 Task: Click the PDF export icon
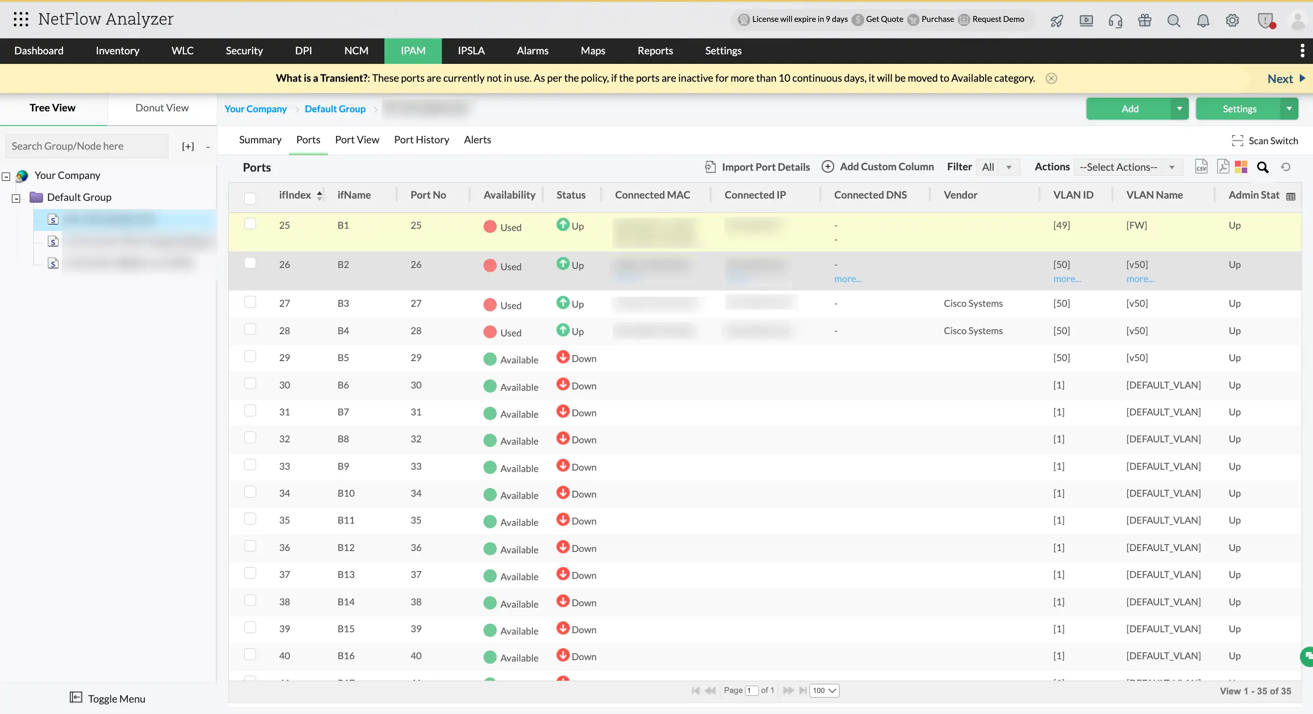pyautogui.click(x=1222, y=167)
